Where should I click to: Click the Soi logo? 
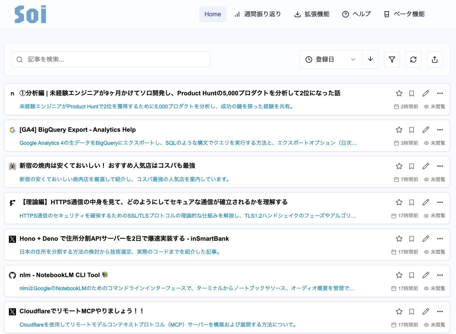pos(30,14)
